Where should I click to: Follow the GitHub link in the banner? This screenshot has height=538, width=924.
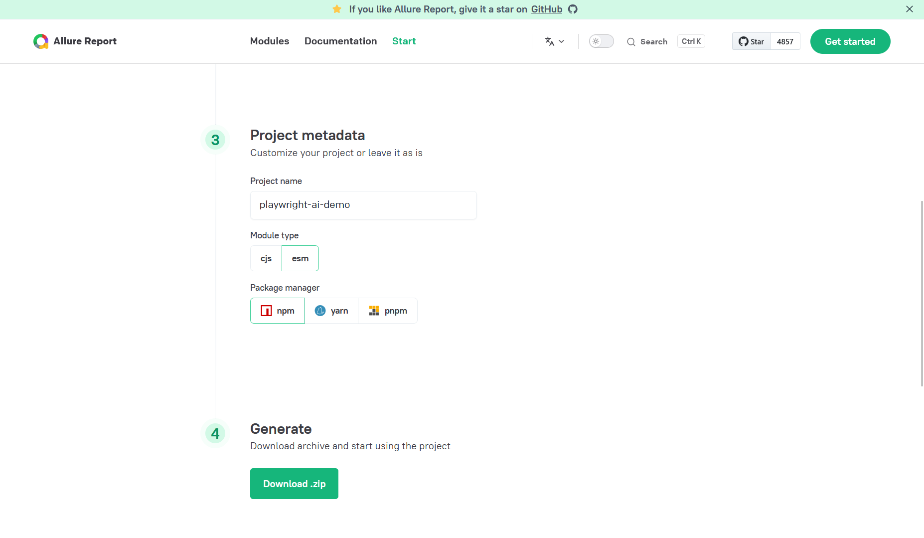546,9
